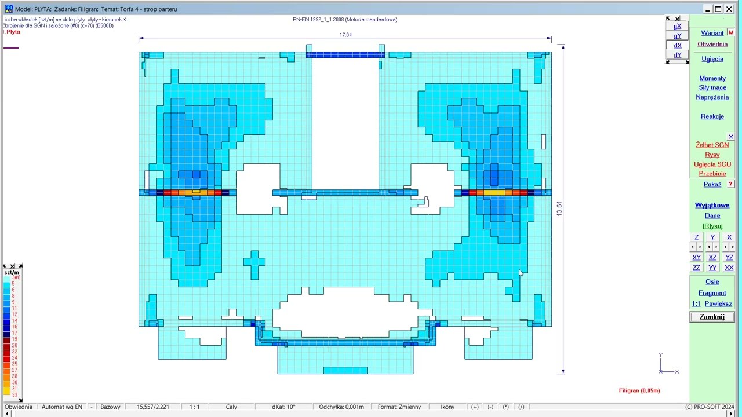The image size is (742, 417).
Task: Rotate right with arrow under Z
Action: point(700,247)
